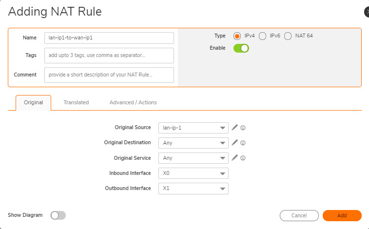Edit the Original Source pencil icon

click(234, 128)
